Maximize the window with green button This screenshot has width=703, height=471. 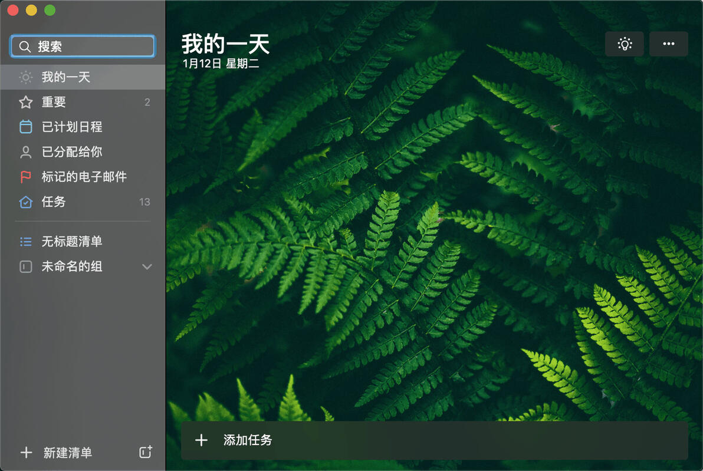coord(50,10)
